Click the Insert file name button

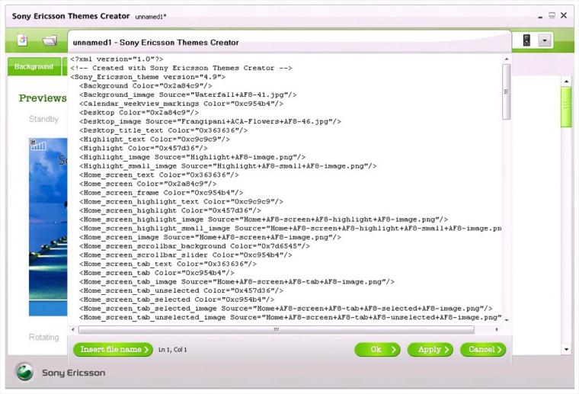pos(113,349)
